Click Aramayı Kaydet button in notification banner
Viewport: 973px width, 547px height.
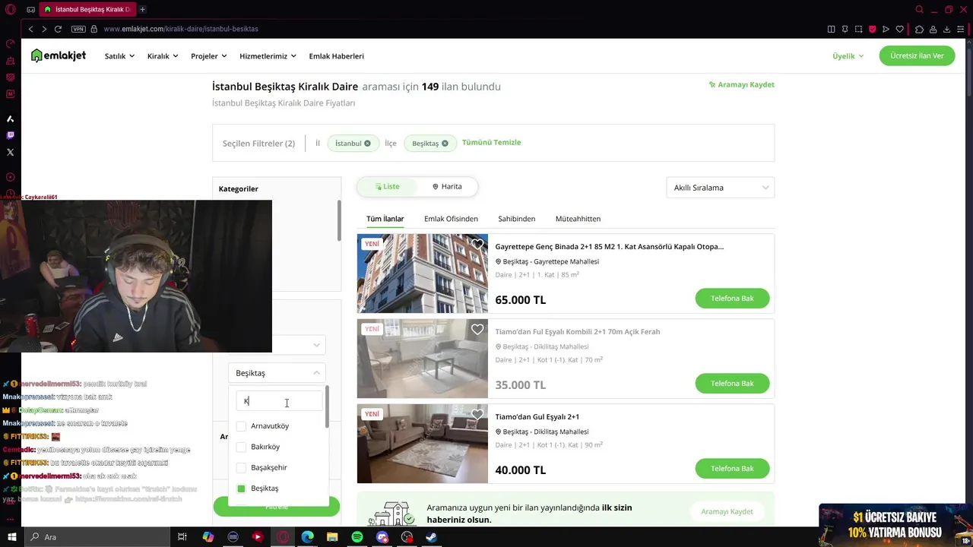727,511
